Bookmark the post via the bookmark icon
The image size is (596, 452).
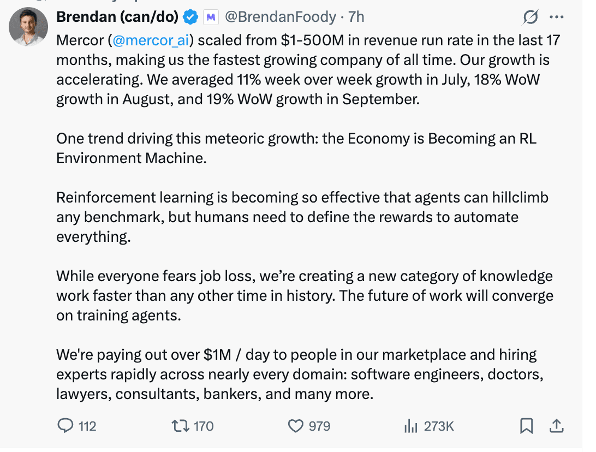[x=527, y=426]
